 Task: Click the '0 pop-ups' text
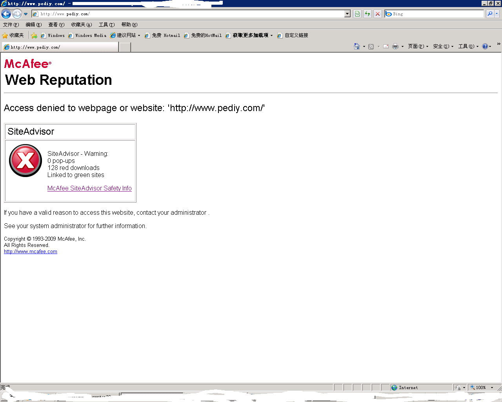click(61, 161)
